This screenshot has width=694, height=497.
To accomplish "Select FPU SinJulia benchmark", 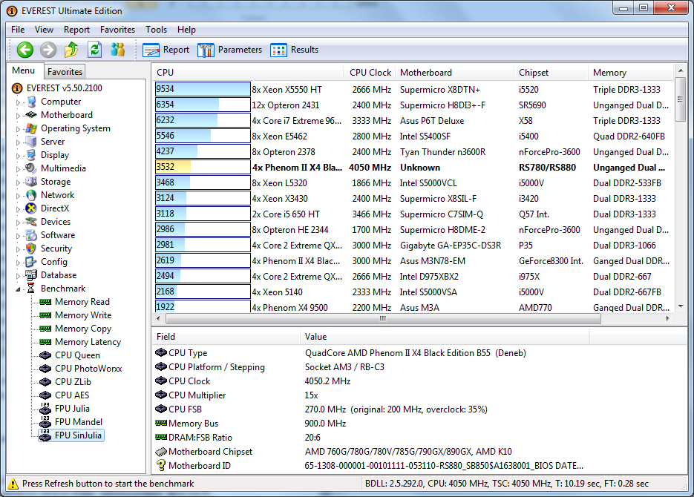I will pyautogui.click(x=78, y=435).
